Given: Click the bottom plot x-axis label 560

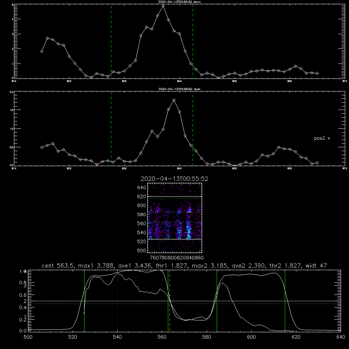Looking at the screenshot, I should 162,337.
